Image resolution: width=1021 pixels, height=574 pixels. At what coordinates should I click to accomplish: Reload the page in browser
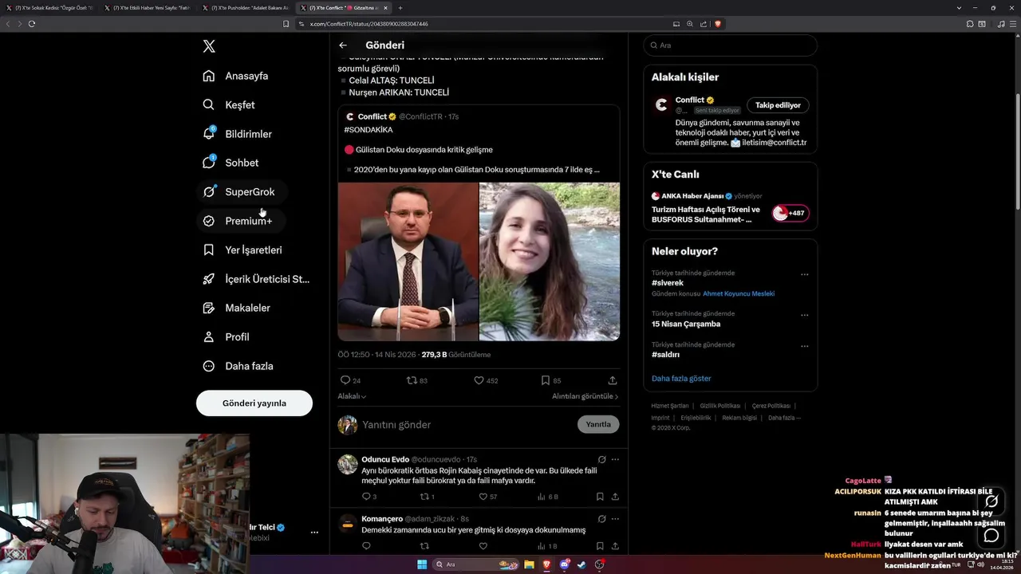(32, 24)
